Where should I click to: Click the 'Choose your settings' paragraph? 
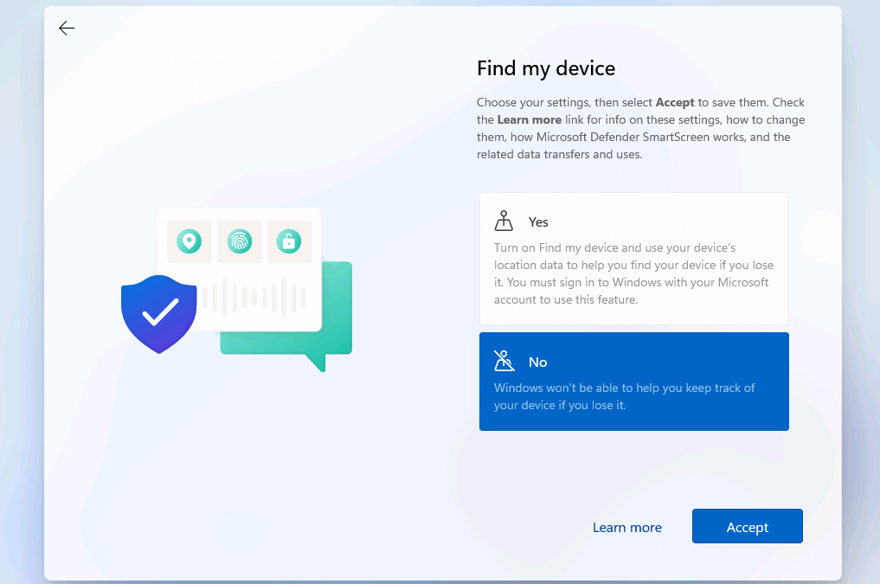tap(640, 128)
